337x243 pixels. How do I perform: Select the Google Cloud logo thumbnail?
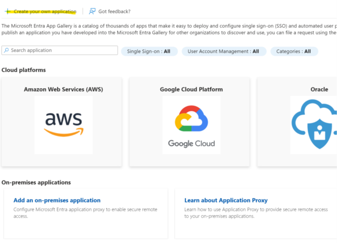(191, 125)
